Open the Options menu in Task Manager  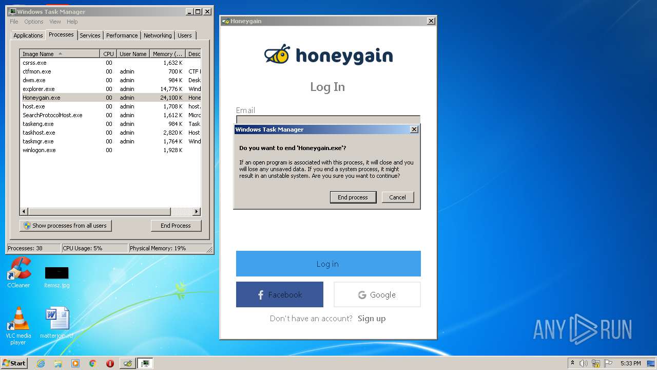pos(34,22)
